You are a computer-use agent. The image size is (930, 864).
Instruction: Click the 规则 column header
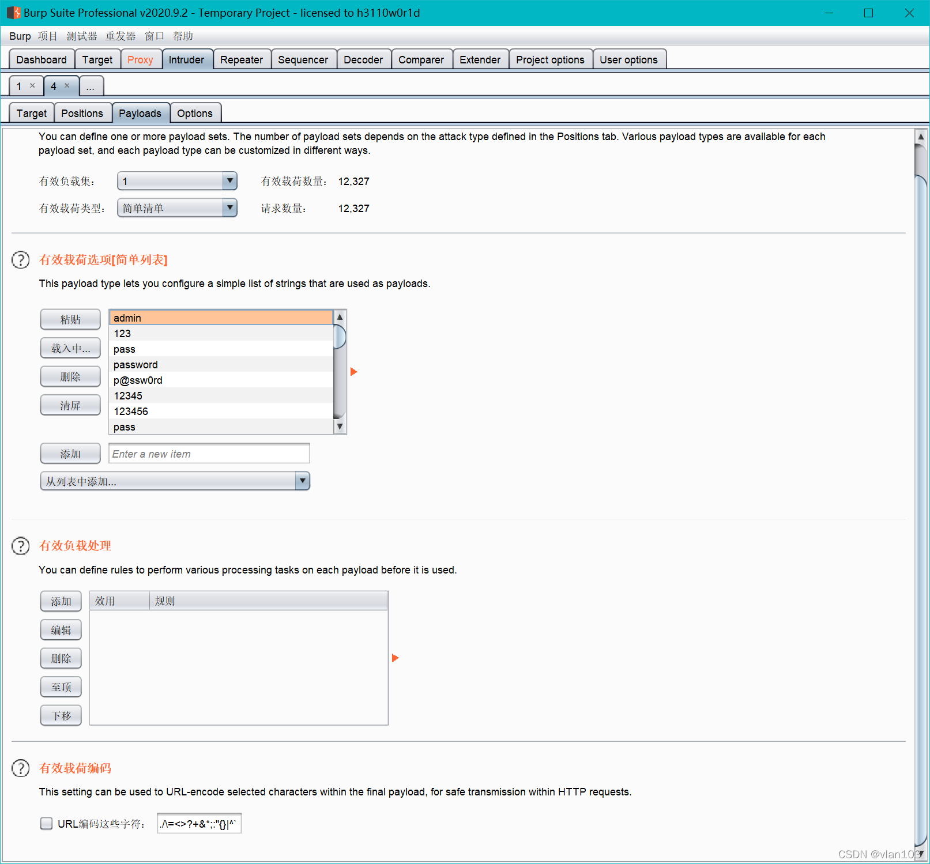(x=269, y=601)
